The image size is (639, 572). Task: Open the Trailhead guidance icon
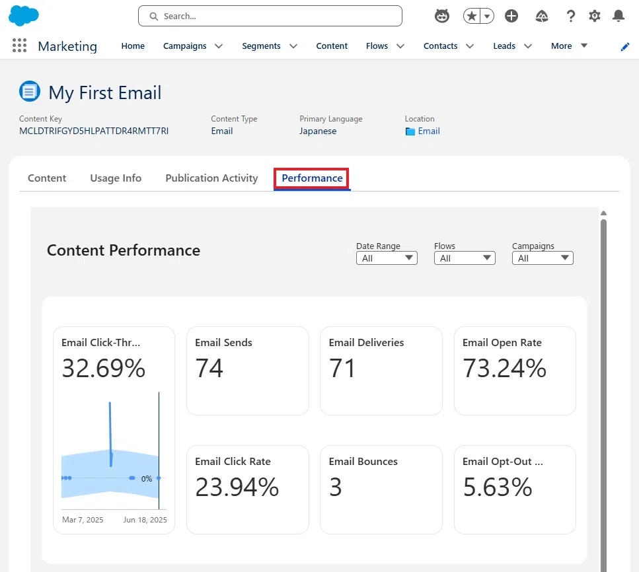[x=542, y=16]
